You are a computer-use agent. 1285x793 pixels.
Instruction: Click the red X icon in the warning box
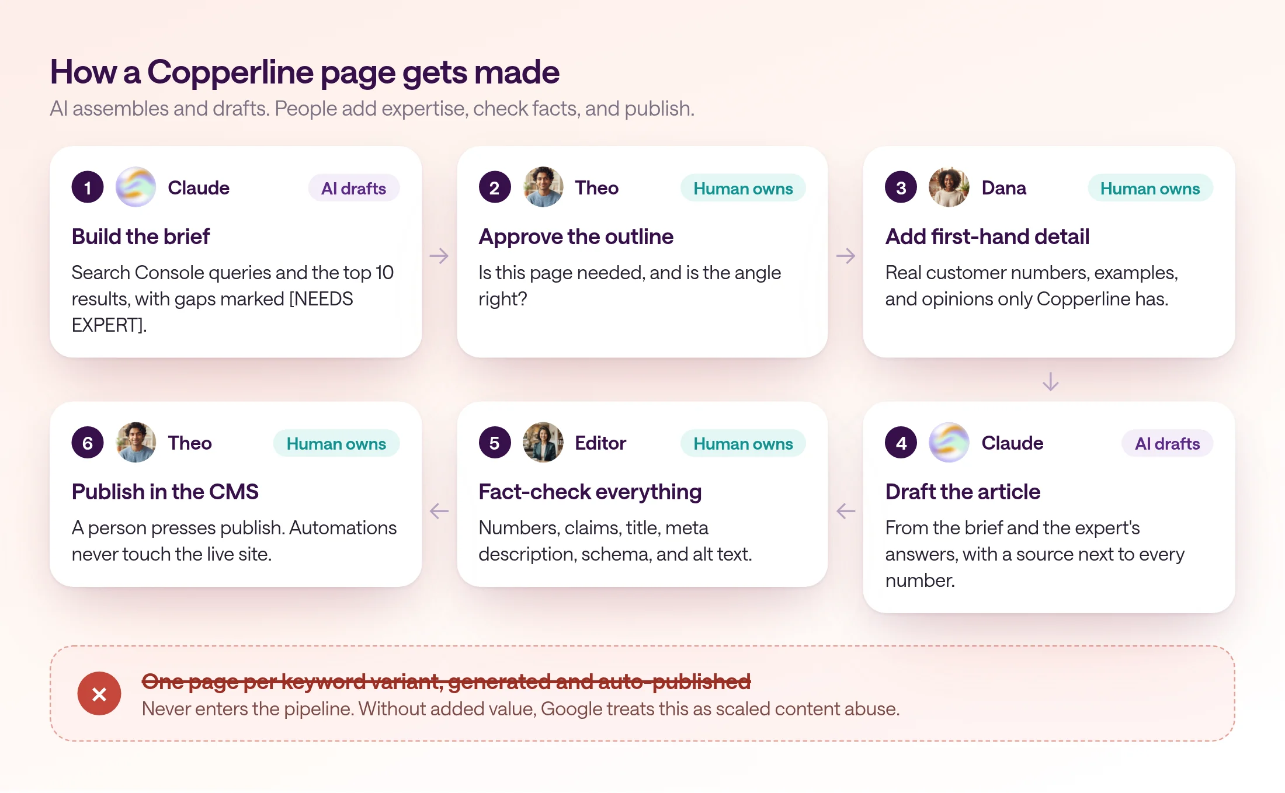[99, 694]
